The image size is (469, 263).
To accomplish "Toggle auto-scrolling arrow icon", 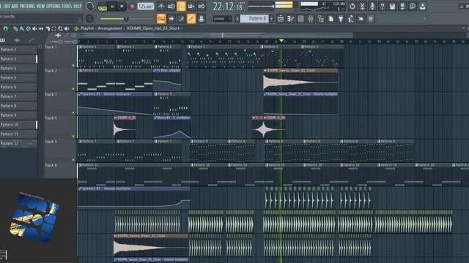I will 171,19.
